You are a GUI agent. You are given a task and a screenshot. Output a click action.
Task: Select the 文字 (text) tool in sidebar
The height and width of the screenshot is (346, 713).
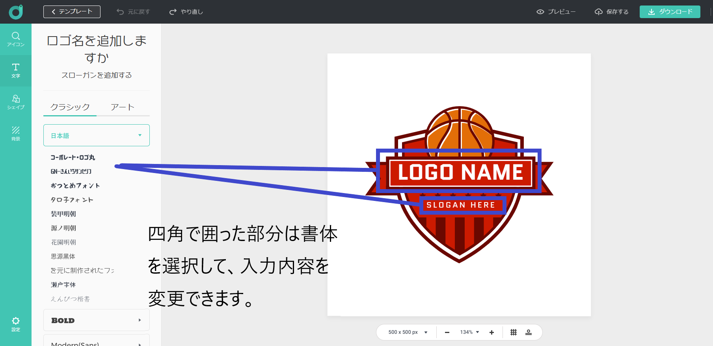pyautogui.click(x=16, y=71)
